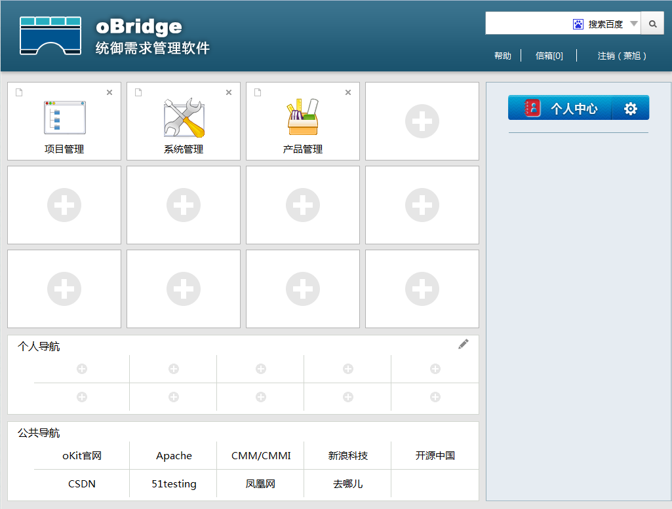Remove the 系统管理 tile with its X
The height and width of the screenshot is (509, 672).
coord(229,92)
